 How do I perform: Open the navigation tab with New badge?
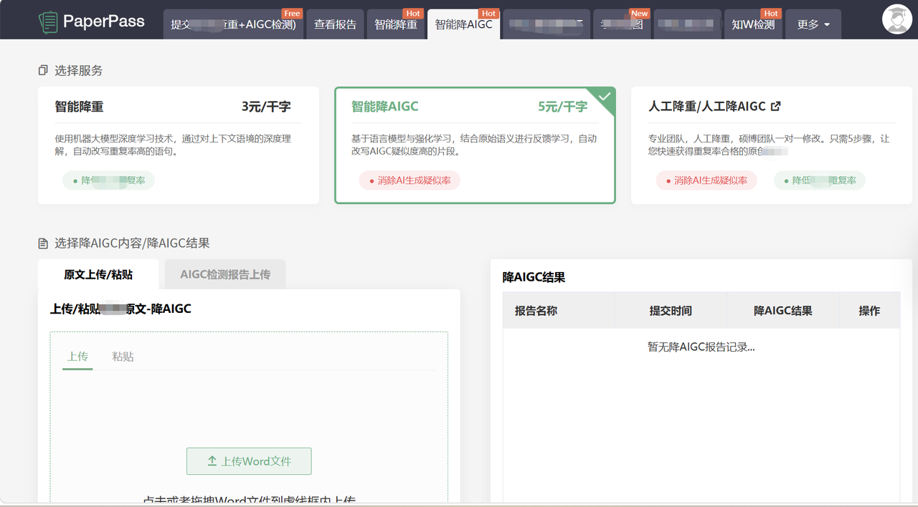coord(622,24)
